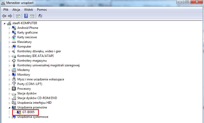The width and height of the screenshot is (204, 123).
Task: Click the Android Phone category icon
Action: [x=14, y=28]
